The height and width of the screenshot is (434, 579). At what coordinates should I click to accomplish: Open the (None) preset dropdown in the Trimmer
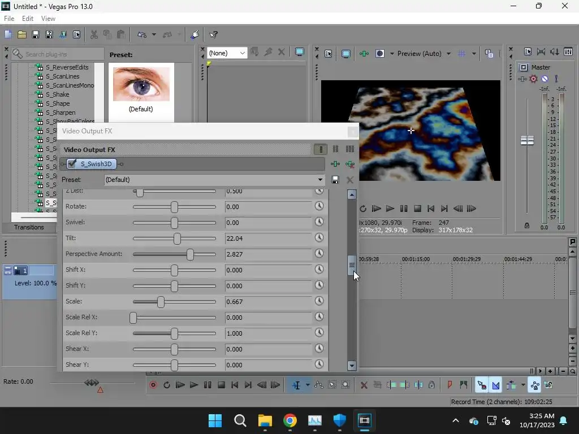click(242, 53)
